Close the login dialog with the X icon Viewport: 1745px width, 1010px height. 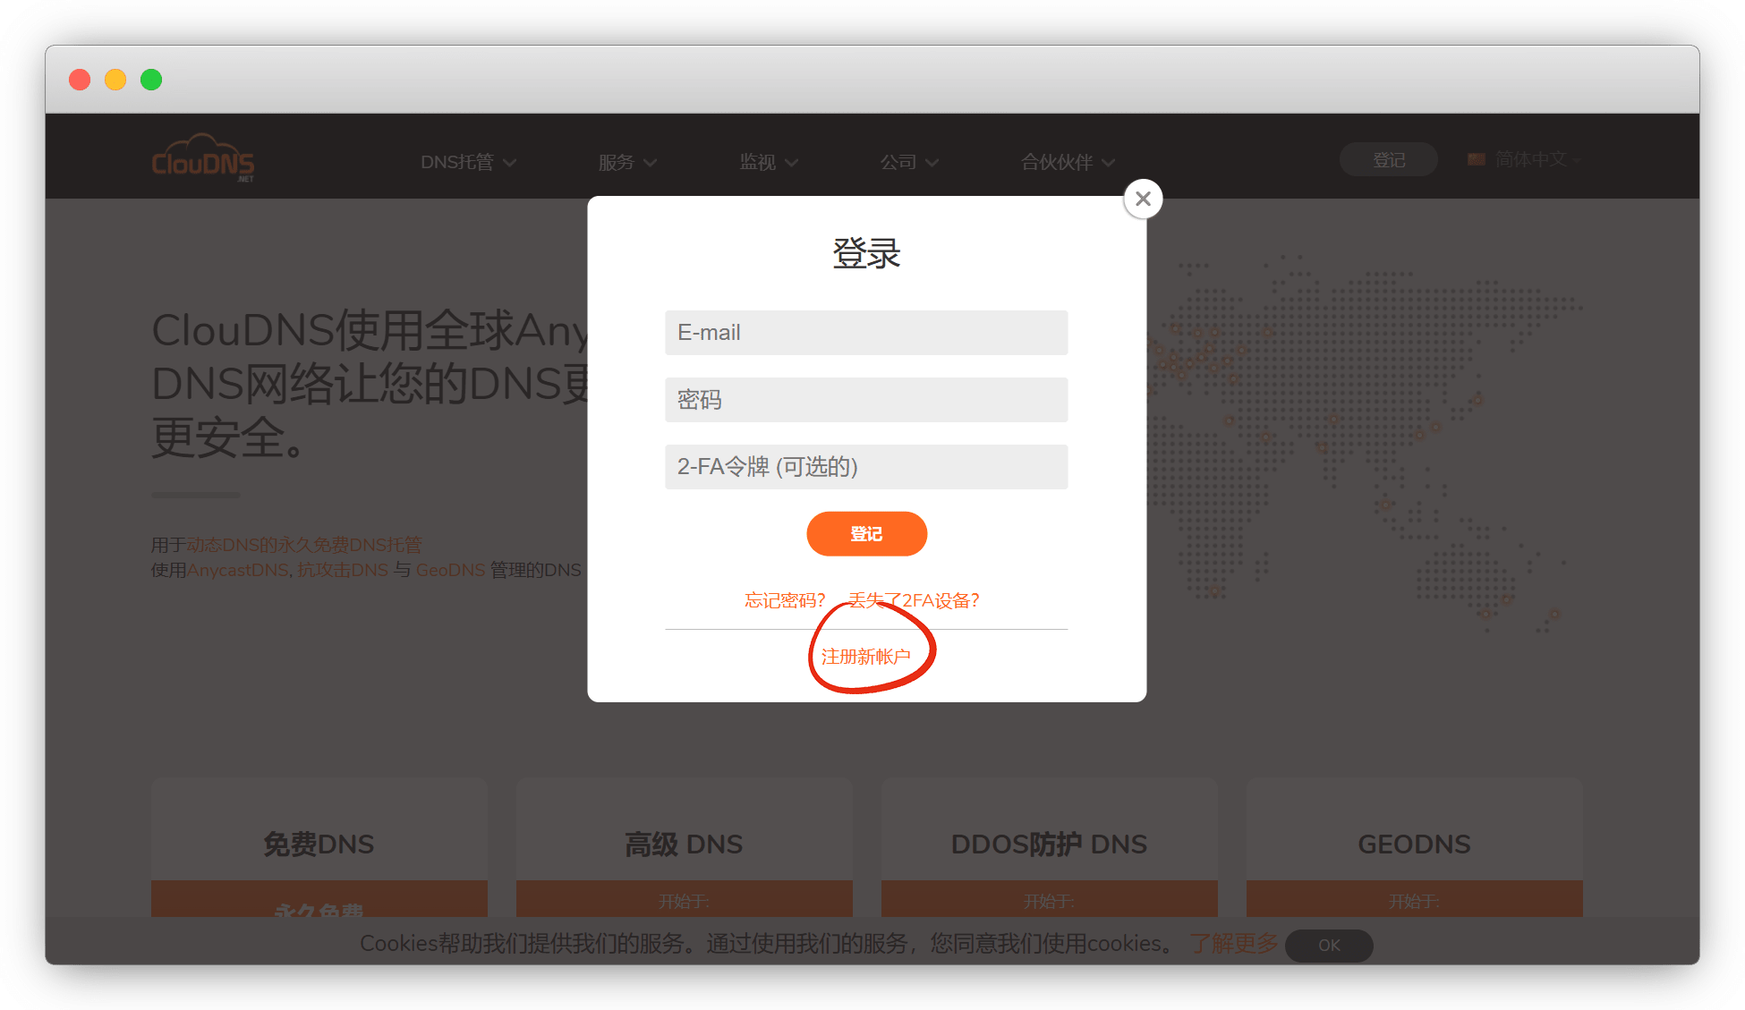(x=1143, y=199)
